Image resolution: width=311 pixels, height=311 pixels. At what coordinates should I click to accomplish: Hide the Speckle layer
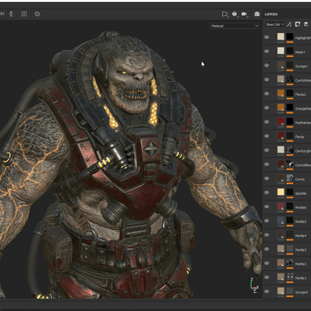pos(267,192)
